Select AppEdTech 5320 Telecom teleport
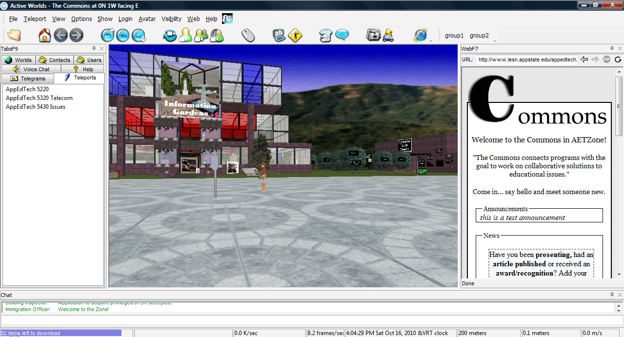Viewport: 624px width, 337px height. coord(39,98)
